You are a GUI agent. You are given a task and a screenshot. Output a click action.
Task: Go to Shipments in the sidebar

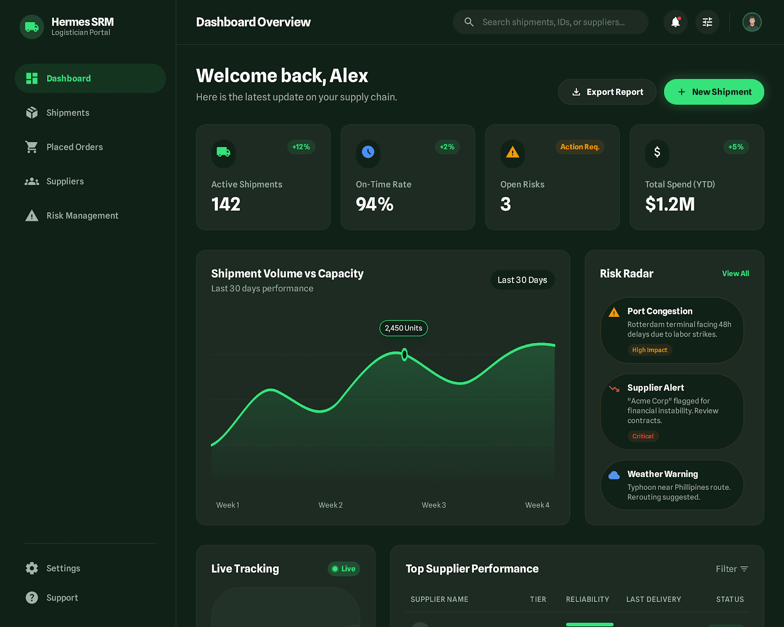(x=68, y=113)
